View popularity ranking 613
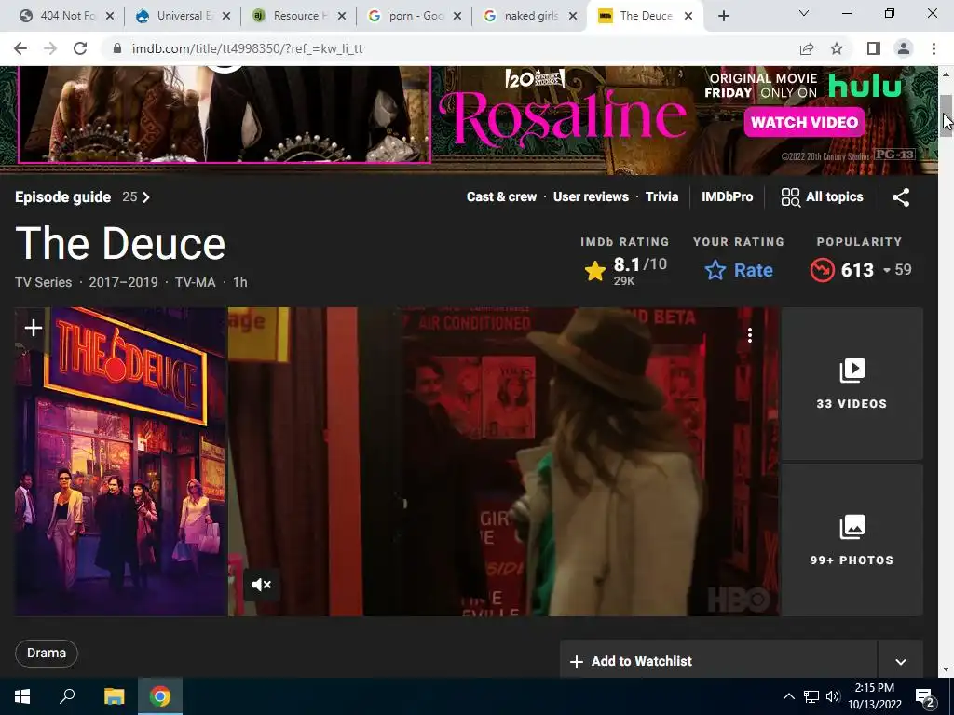 [860, 270]
